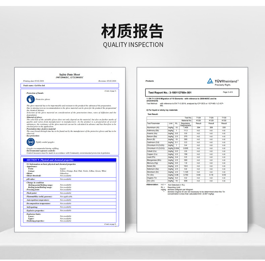Click the TÜV Rheinland triangle logo
Viewport: 265px width, 261px height.
[x=210, y=81]
